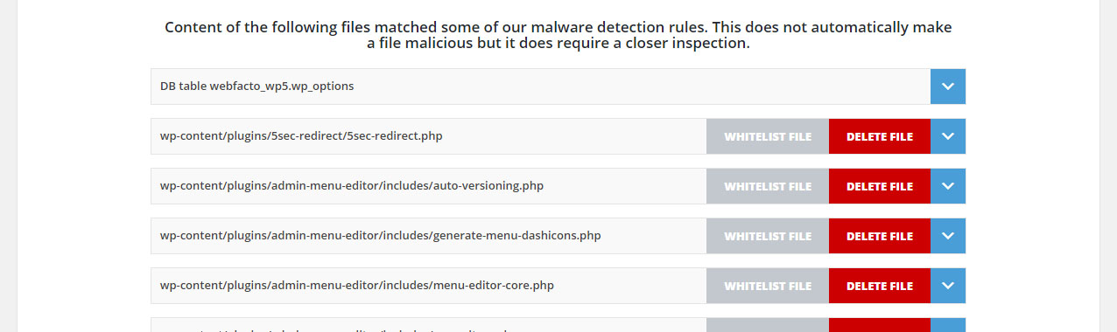
Task: Expand the DB table wp_options row chevron
Action: [x=948, y=86]
